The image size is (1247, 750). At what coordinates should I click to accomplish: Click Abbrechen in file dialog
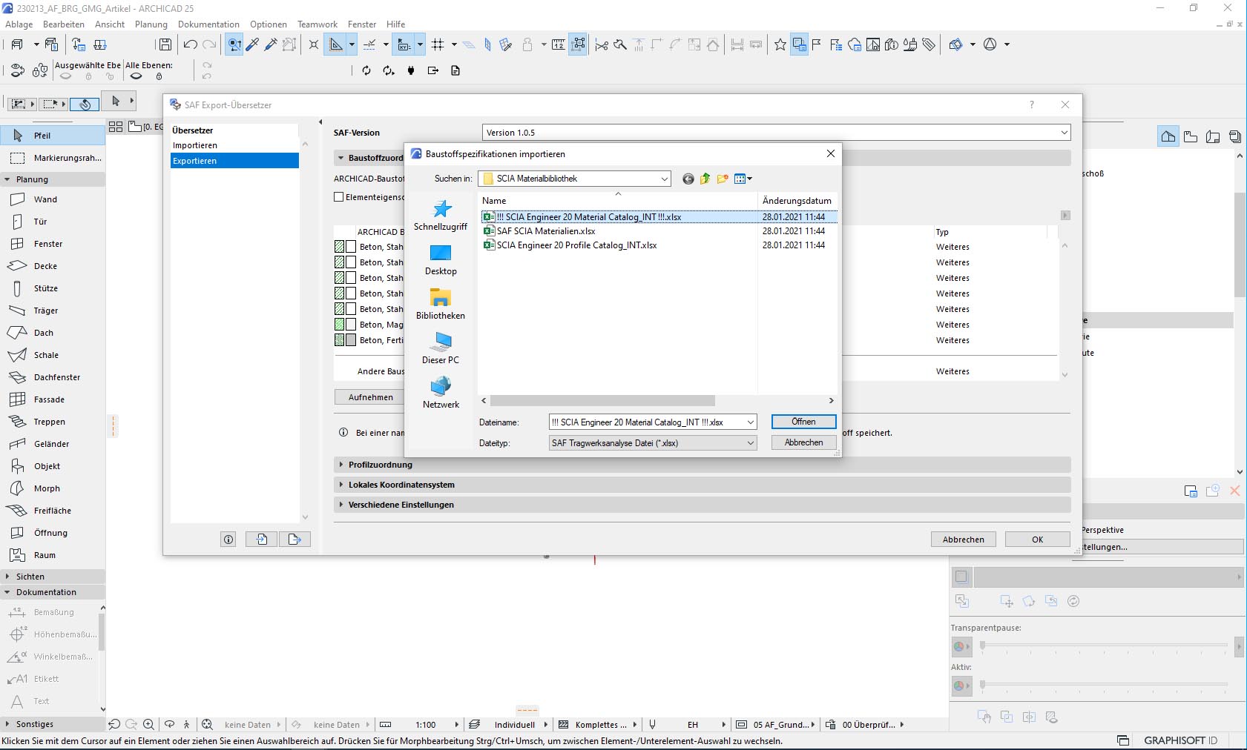(x=803, y=442)
